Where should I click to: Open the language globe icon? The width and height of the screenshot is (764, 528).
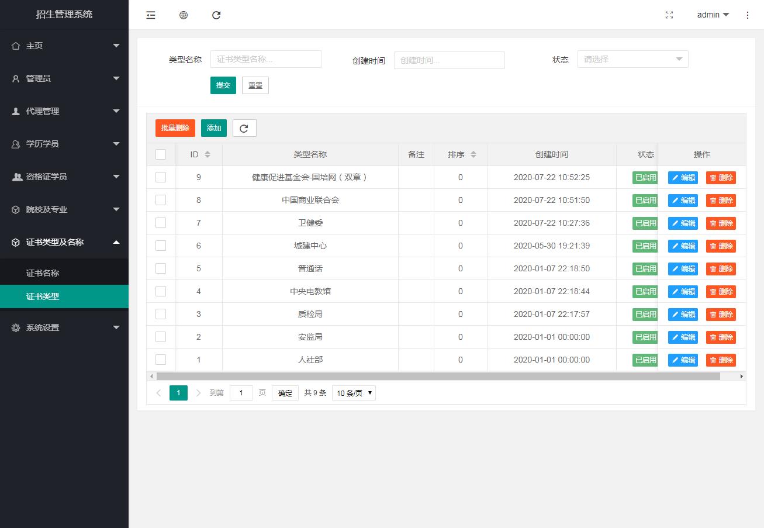[x=184, y=15]
